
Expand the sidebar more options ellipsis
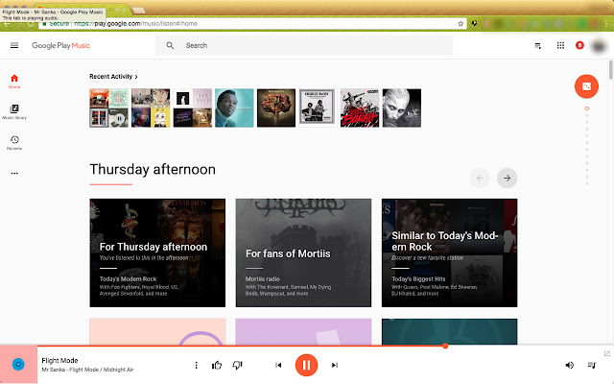point(14,173)
